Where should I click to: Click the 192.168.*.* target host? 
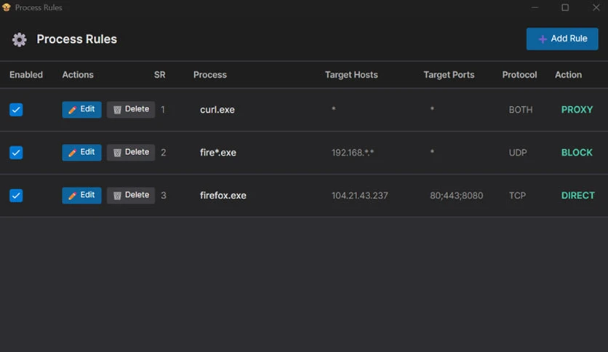(x=353, y=152)
